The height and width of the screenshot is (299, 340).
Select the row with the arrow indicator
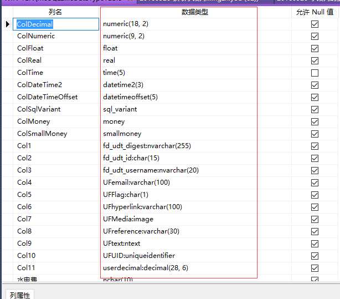pyautogui.click(x=7, y=24)
